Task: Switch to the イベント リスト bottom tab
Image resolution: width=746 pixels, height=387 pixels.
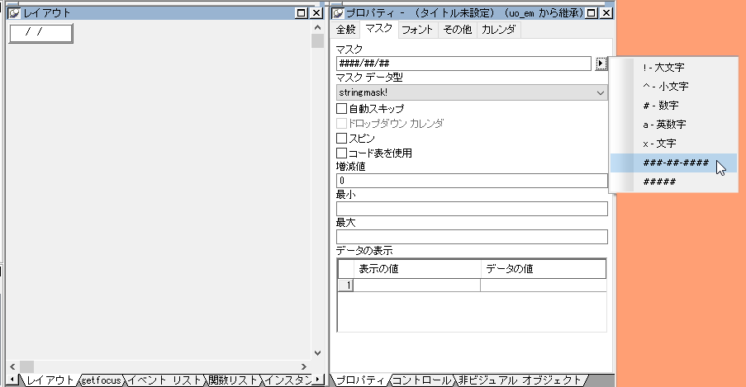Action: pyautogui.click(x=165, y=380)
